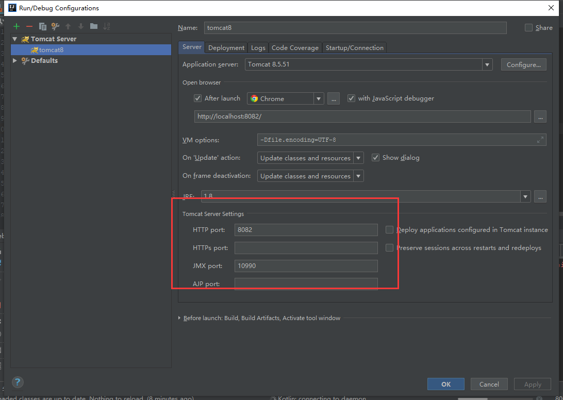
Task: Collapse the Tomcat Server tree node
Action: point(14,39)
